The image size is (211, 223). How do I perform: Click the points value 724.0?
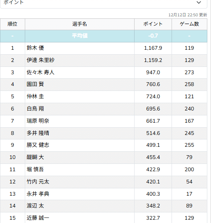[x=153, y=97]
